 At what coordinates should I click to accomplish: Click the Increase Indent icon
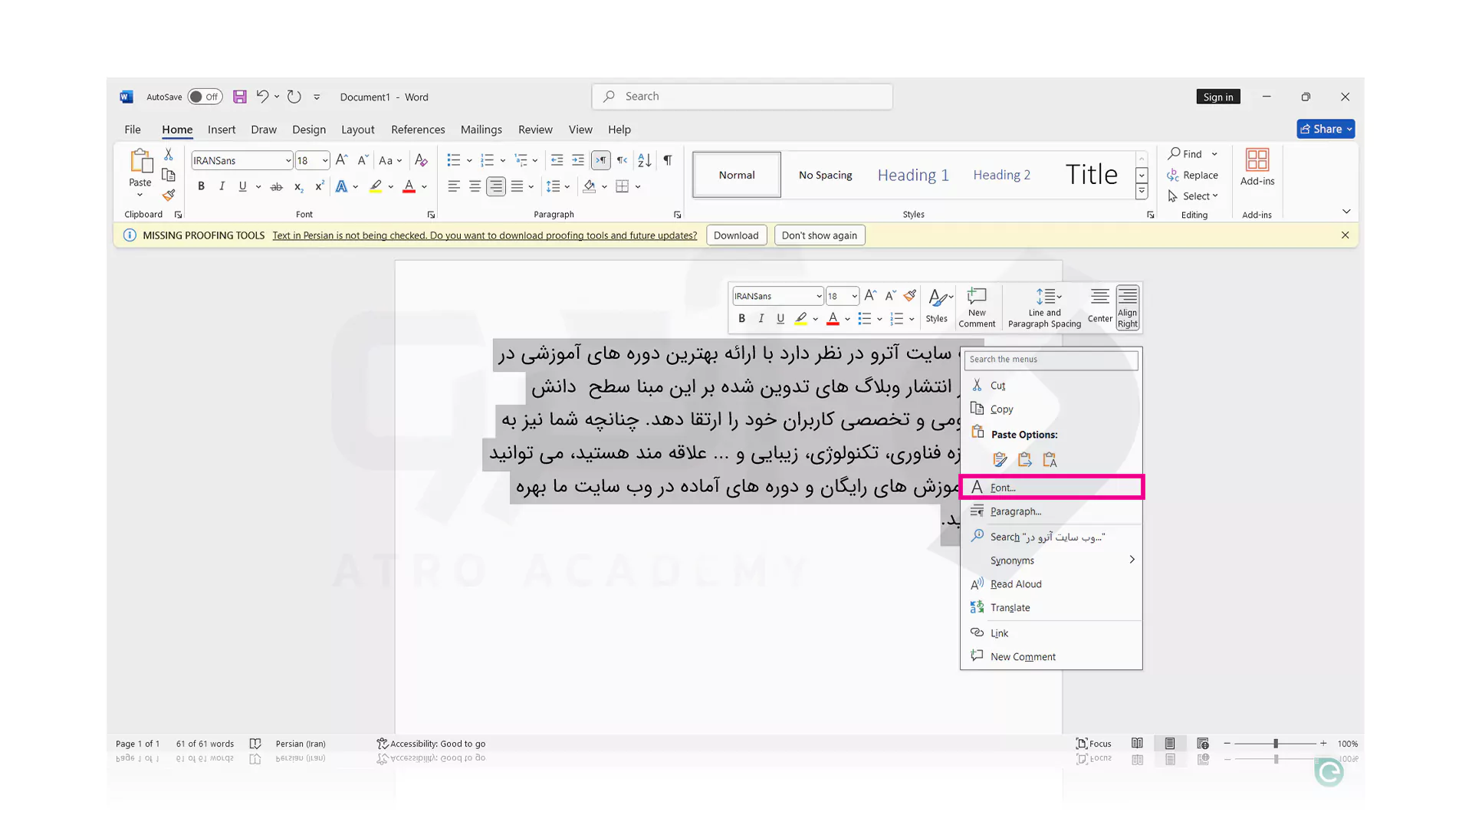pos(578,160)
